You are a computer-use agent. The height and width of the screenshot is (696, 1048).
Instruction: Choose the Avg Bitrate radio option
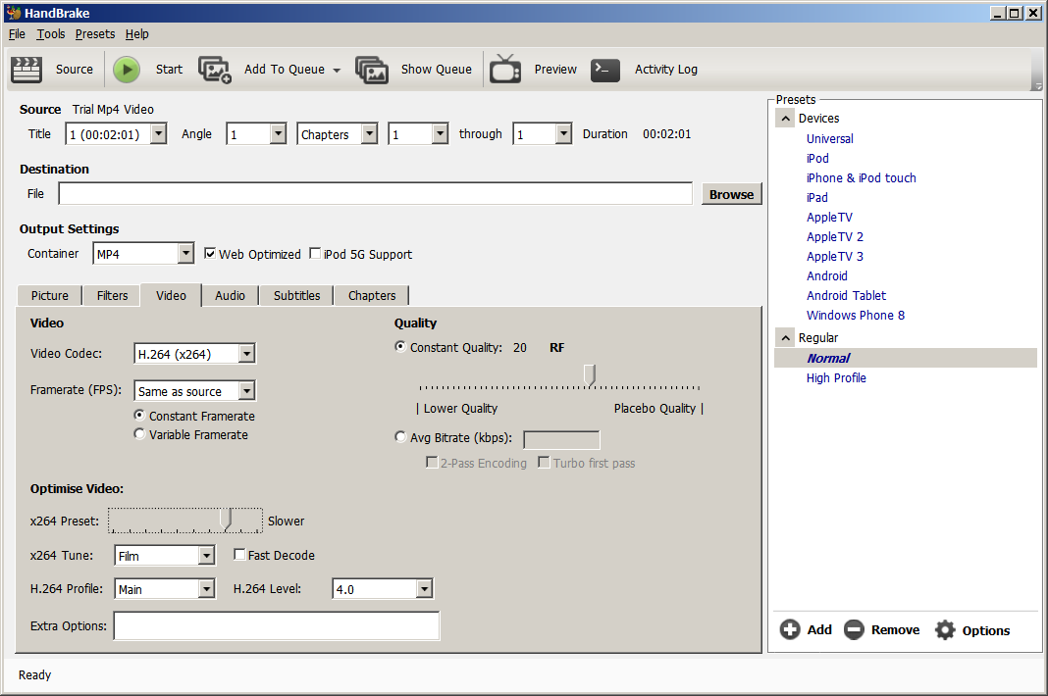tap(400, 437)
